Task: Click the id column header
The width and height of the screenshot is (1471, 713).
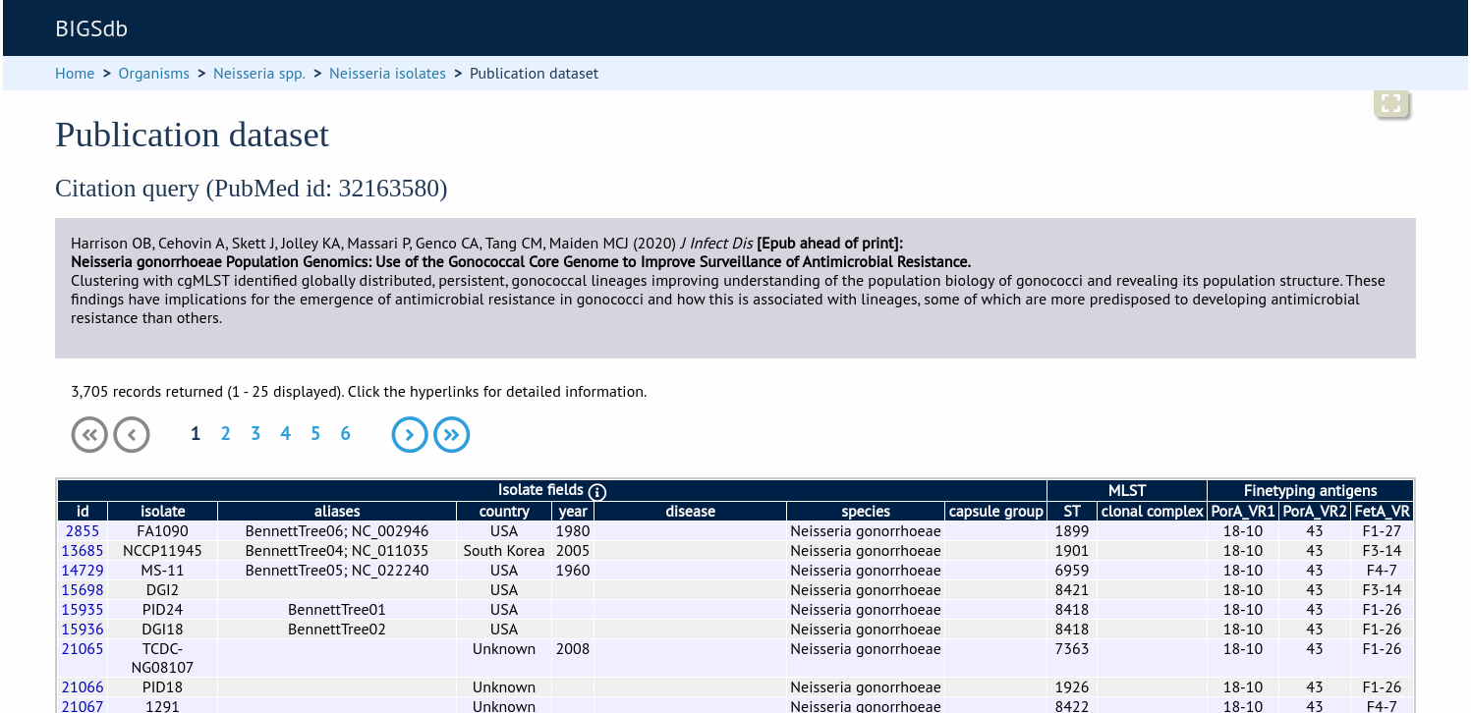Action: pos(83,512)
